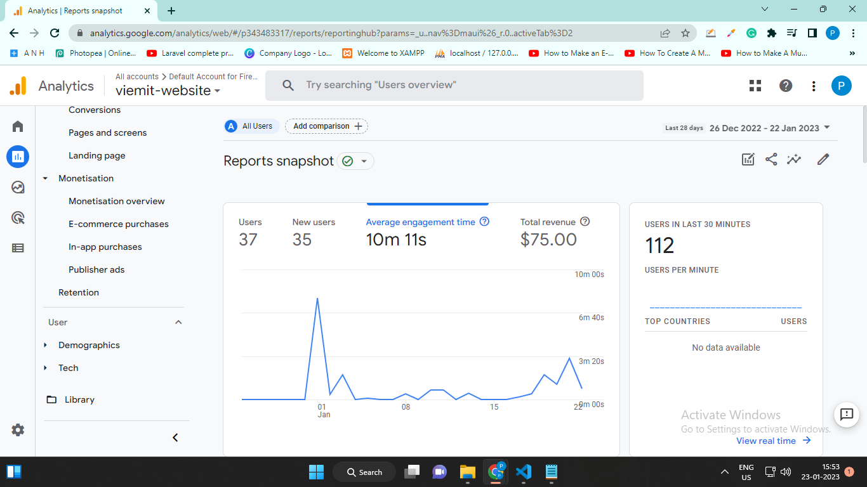
Task: Open the feedback chat bubble icon
Action: click(846, 415)
